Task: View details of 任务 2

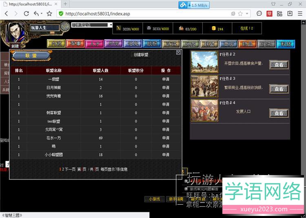Action: click(279, 65)
